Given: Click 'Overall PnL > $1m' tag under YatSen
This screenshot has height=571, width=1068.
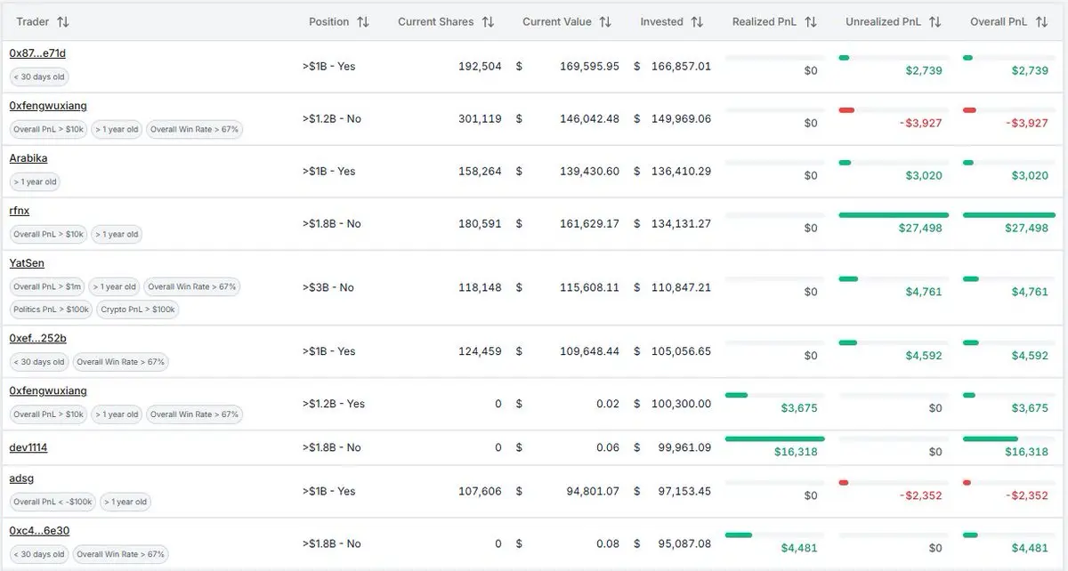Looking at the screenshot, I should tap(47, 286).
